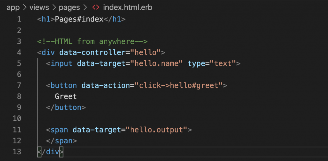Open breadcrumb chevron after 'pages'
Viewport: 328px width, 161px height.
point(85,8)
